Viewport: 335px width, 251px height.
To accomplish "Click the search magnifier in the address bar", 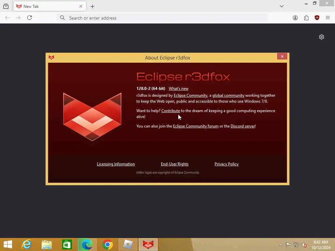I will tap(62, 18).
